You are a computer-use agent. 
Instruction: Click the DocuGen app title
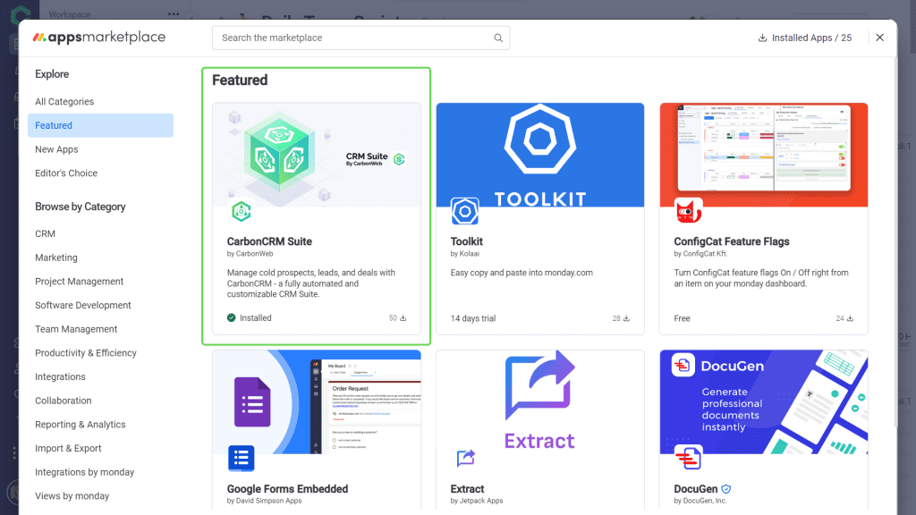click(696, 489)
